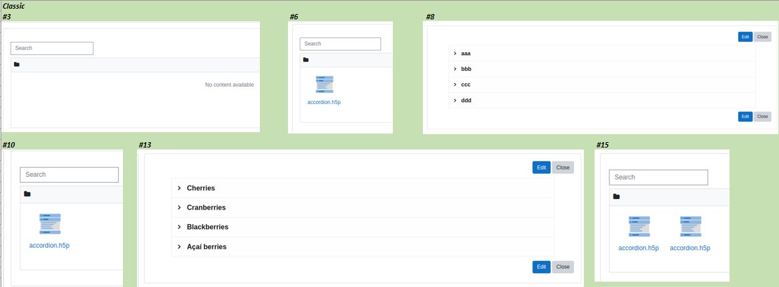Click Close below the ddd row in panel #8
This screenshot has width=779, height=287.
(x=762, y=116)
